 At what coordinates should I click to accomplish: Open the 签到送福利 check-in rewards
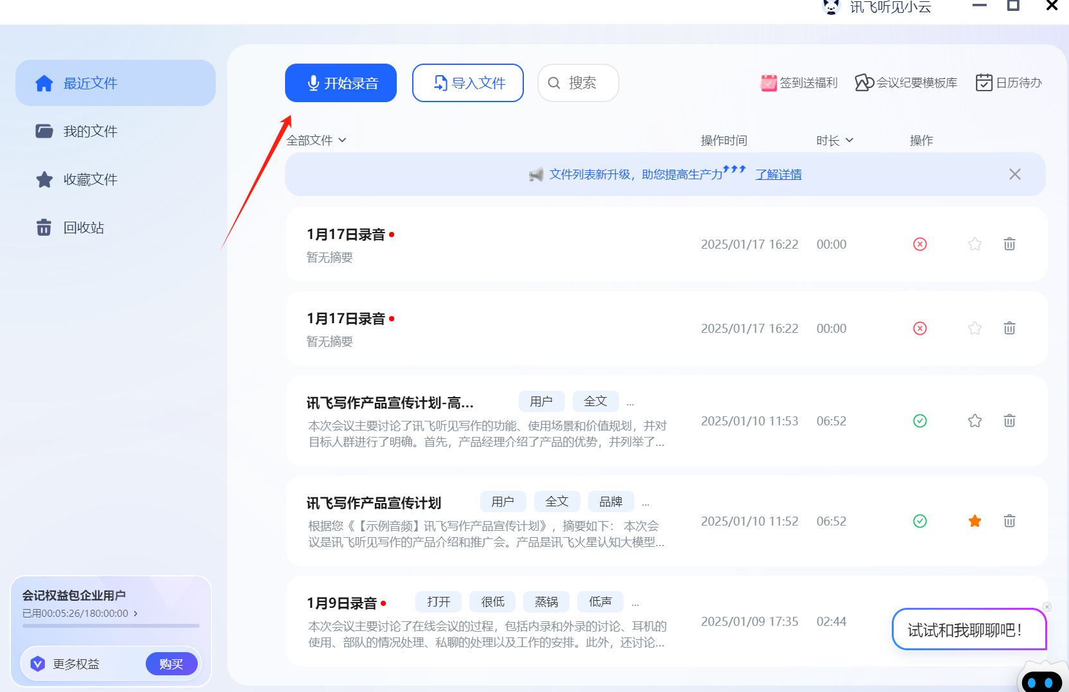pos(799,83)
